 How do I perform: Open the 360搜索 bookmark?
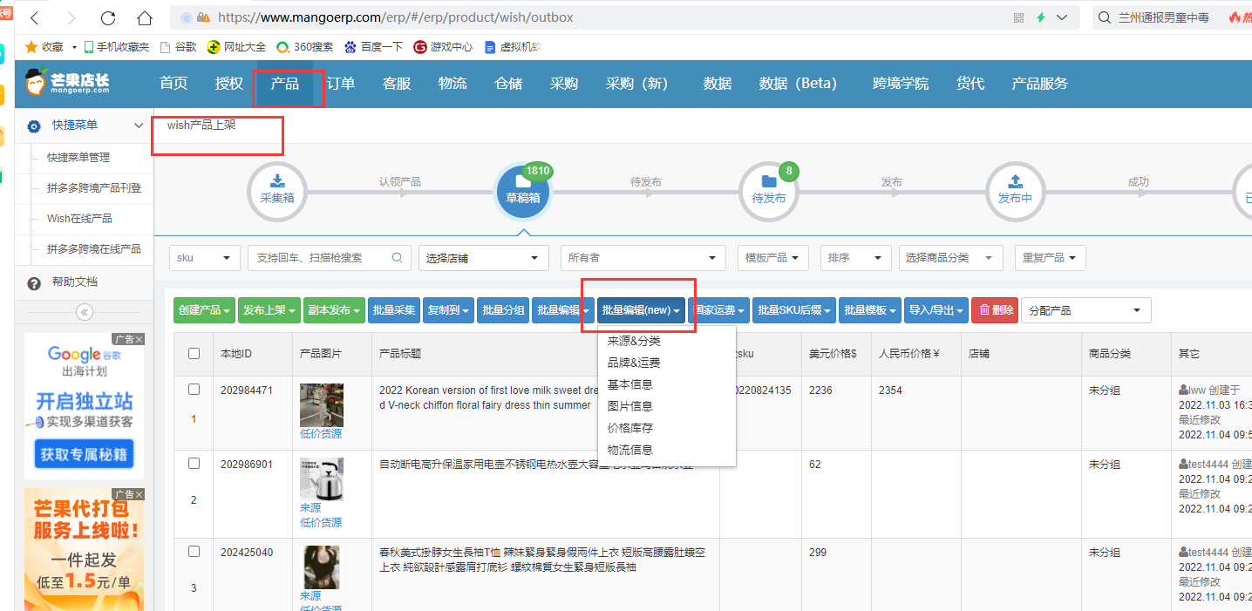pos(304,47)
